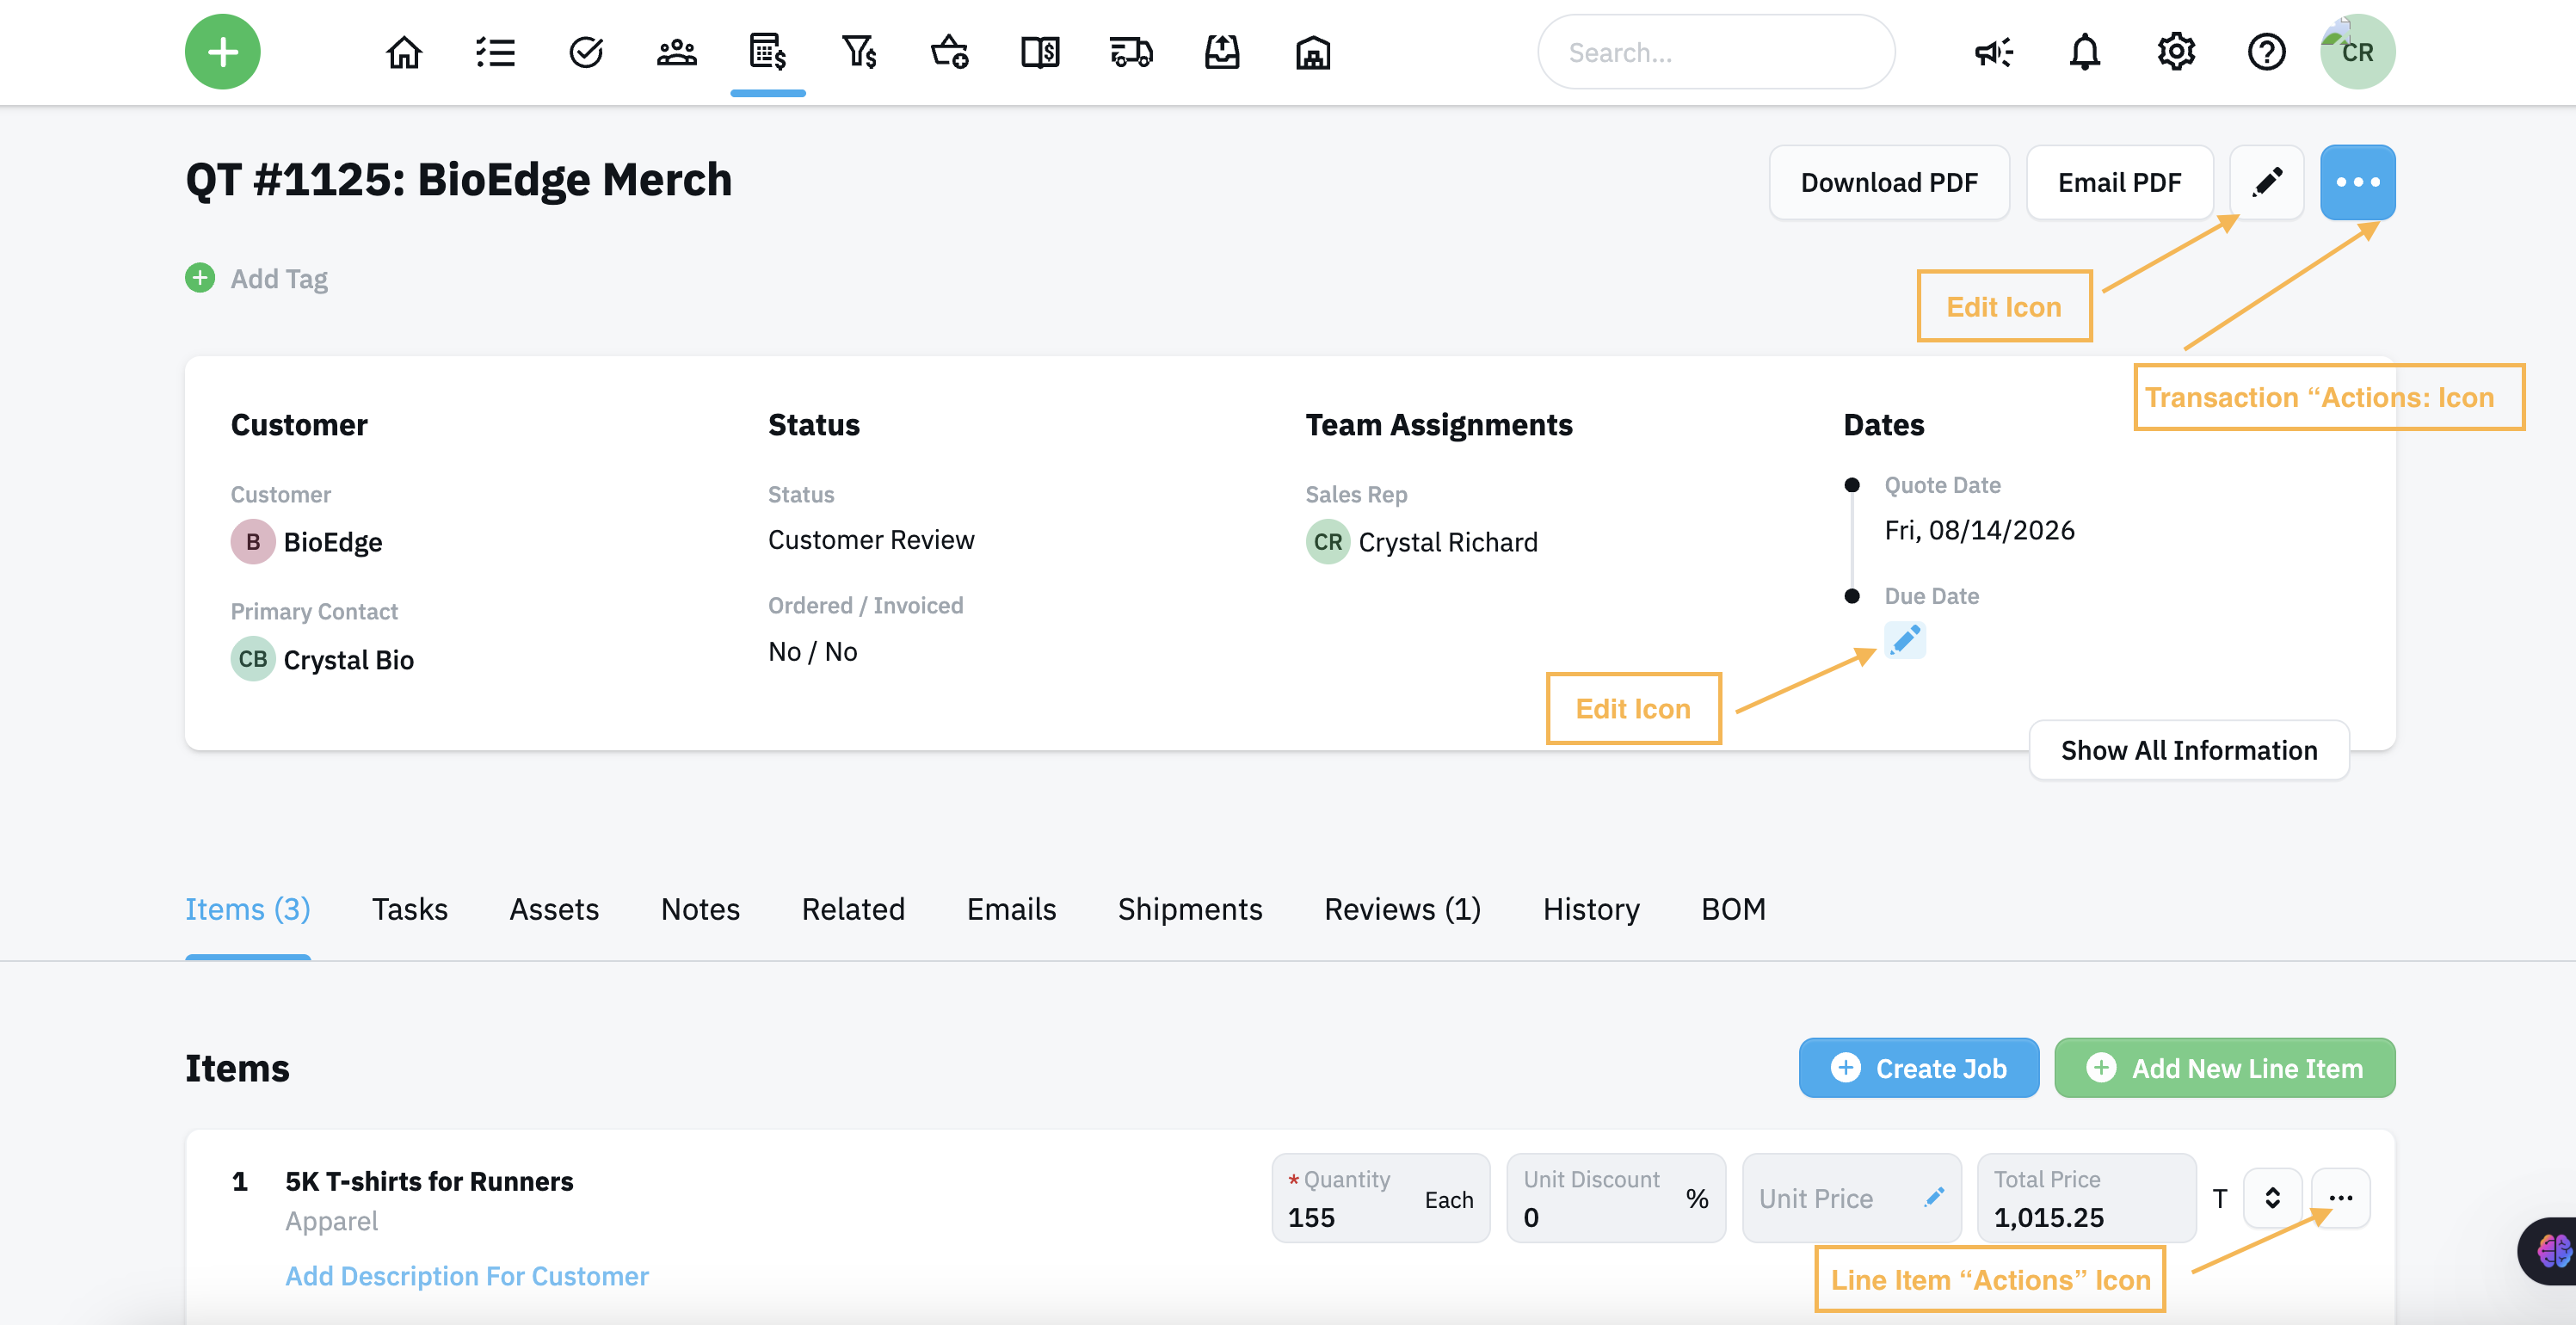Open line item actions ellipsis menu
This screenshot has width=2576, height=1325.
(x=2341, y=1198)
